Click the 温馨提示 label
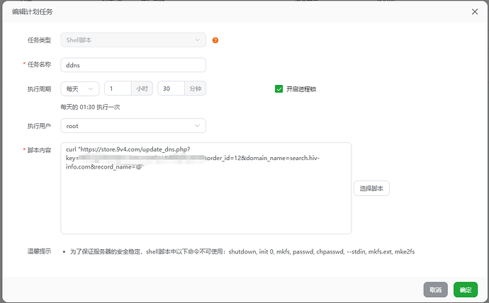Viewport: 489px width, 303px height. pyautogui.click(x=39, y=251)
